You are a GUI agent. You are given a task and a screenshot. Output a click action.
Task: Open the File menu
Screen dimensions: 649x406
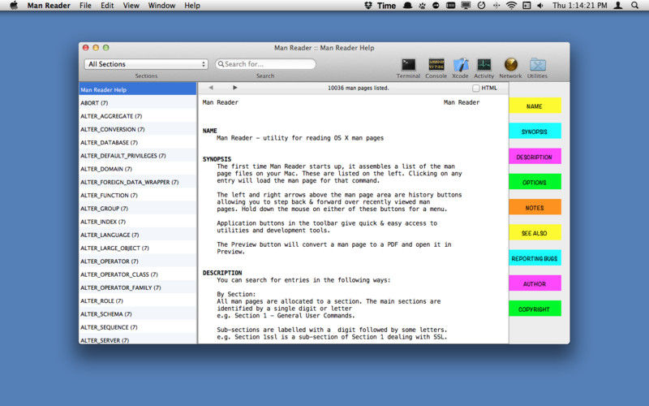pyautogui.click(x=85, y=6)
